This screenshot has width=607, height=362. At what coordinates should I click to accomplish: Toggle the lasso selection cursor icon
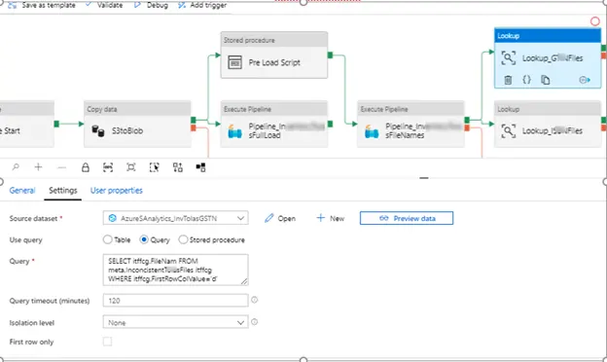[154, 167]
